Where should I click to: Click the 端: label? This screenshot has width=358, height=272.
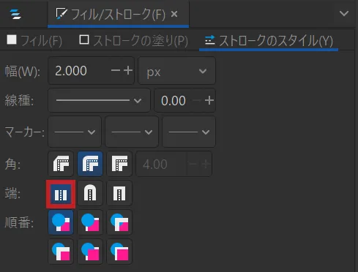12,194
